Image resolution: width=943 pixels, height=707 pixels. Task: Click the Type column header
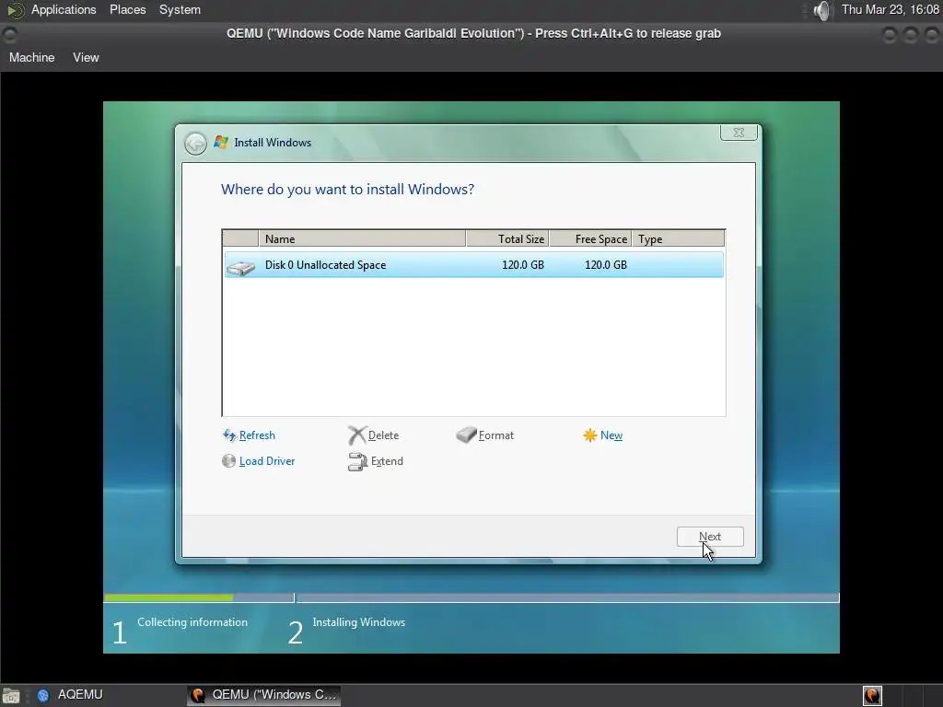(679, 238)
